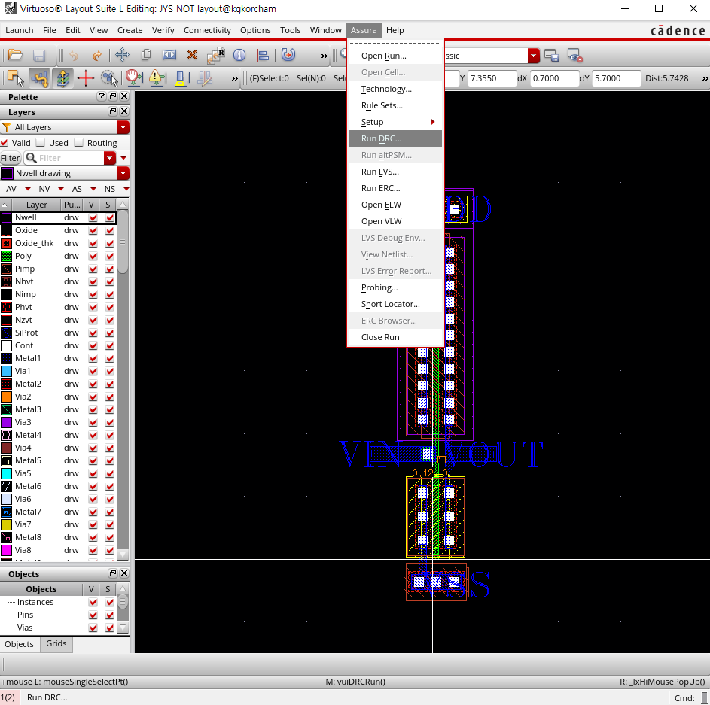Screen dimensions: 710x705
Task: Close the Layers panel
Action: (124, 111)
